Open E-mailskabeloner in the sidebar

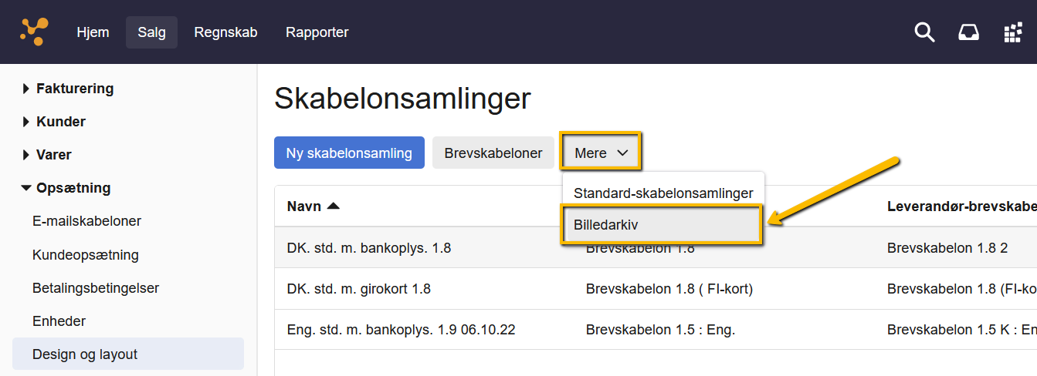click(x=86, y=221)
